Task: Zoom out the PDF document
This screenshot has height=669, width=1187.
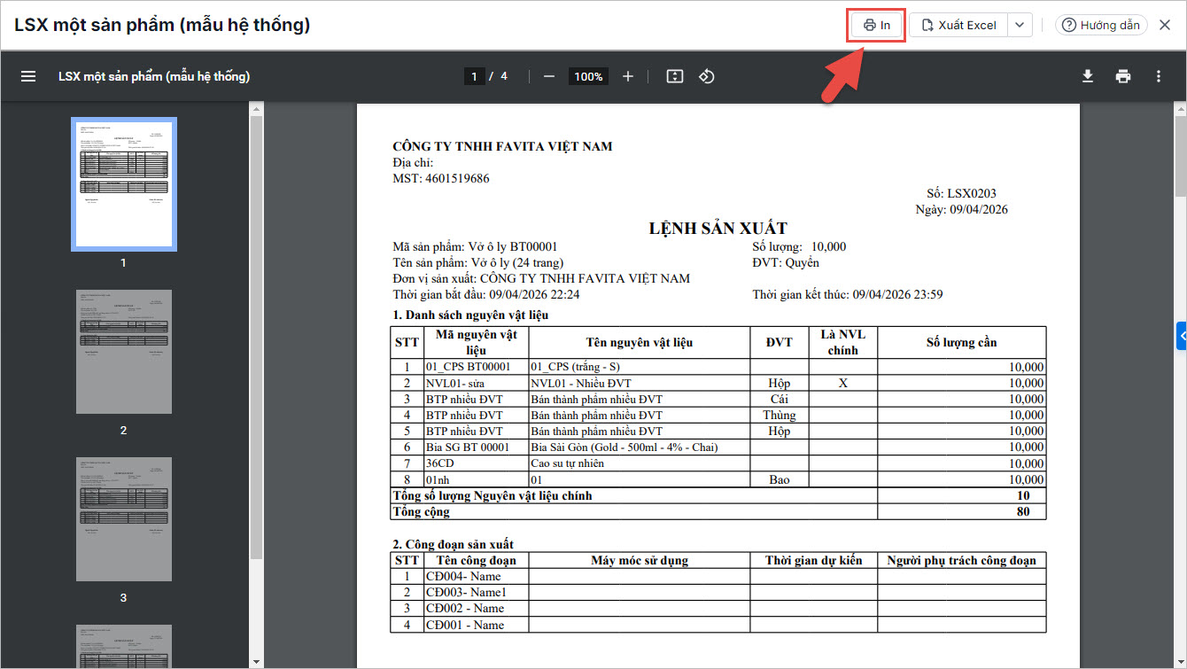Action: pyautogui.click(x=549, y=76)
